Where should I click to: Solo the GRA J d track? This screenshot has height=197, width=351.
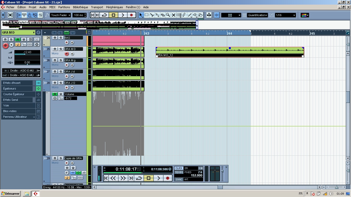61,72
